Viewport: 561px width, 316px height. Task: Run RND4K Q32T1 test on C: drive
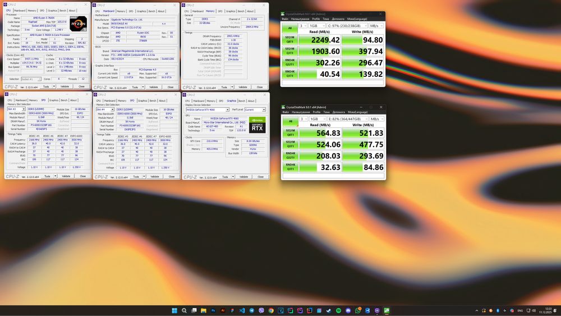[x=290, y=63]
